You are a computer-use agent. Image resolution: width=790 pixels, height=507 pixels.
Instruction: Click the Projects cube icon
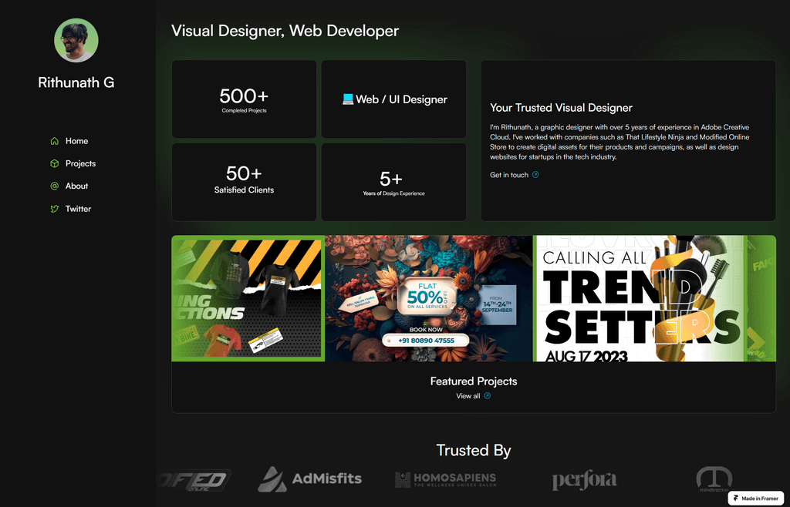click(55, 163)
